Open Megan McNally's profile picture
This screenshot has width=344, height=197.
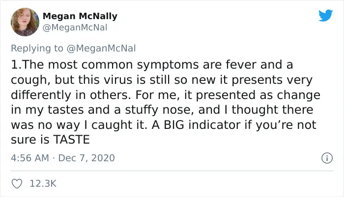(25, 22)
